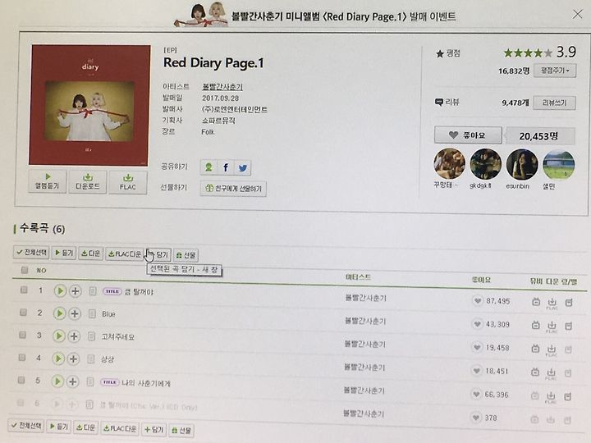
Task: Download track 2 Blue with its download icon
Action: 552,325
